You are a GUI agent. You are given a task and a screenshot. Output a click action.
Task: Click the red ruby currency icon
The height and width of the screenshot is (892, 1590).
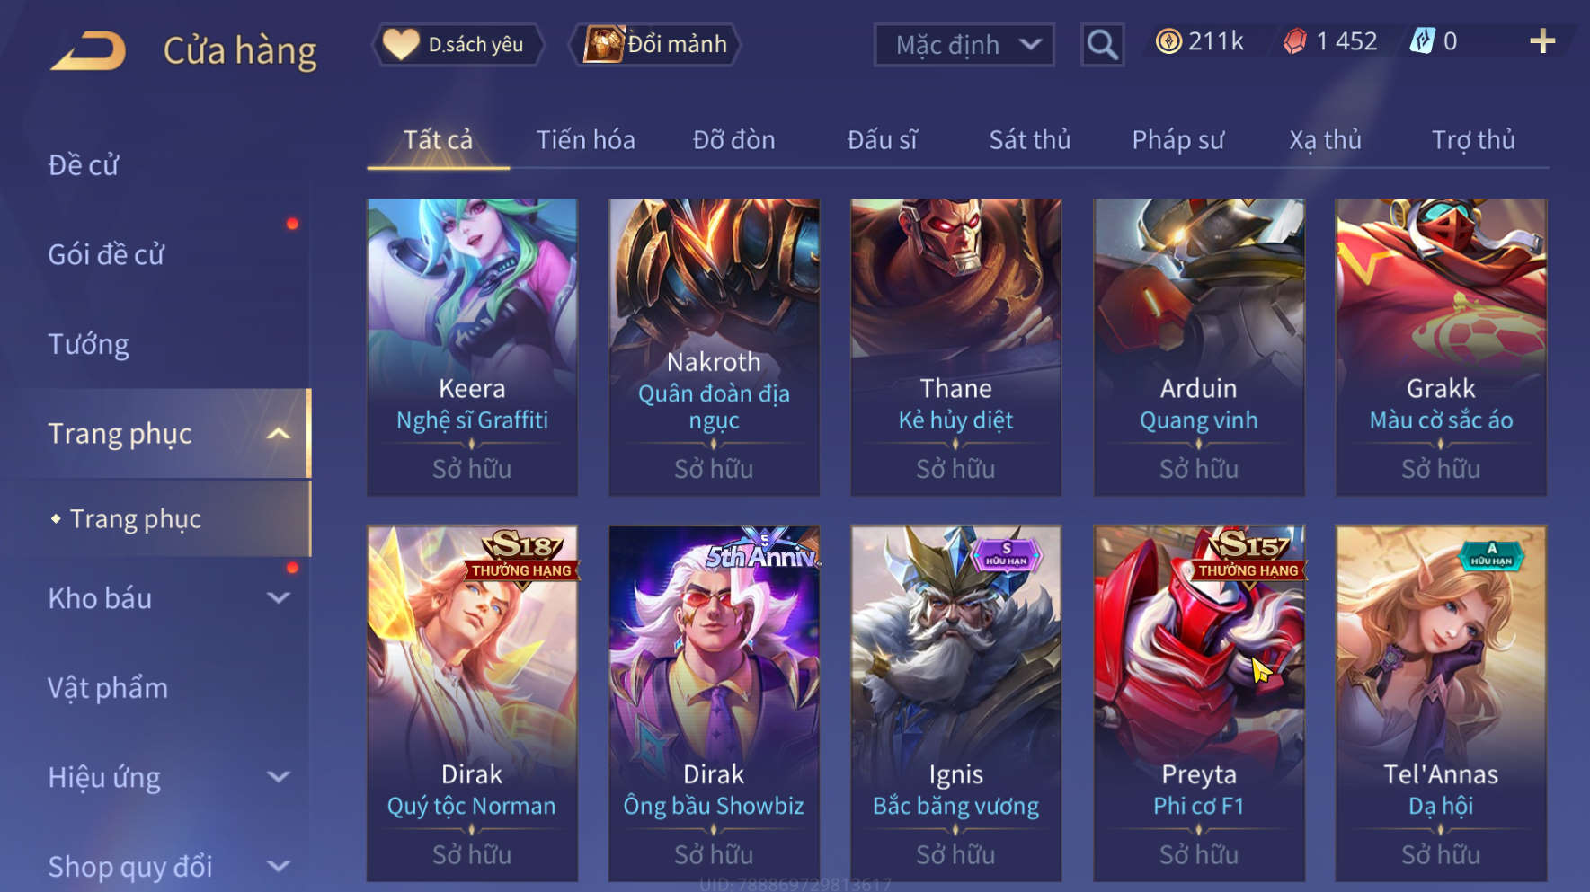[x=1294, y=41]
